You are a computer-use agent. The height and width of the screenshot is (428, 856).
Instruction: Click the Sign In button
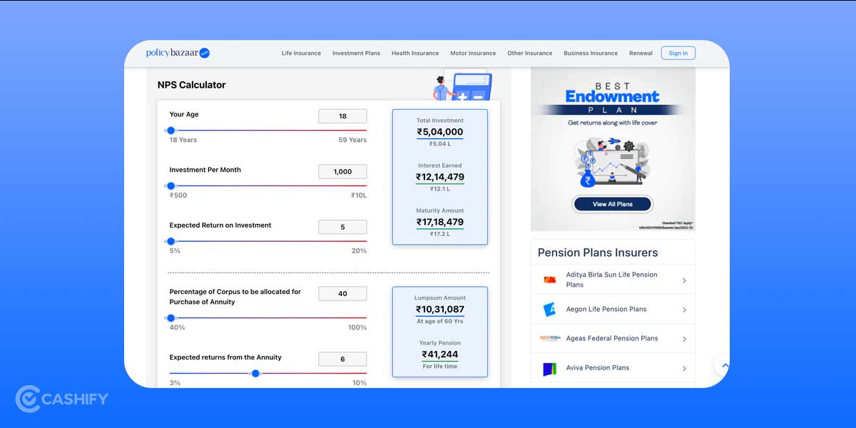click(x=678, y=53)
